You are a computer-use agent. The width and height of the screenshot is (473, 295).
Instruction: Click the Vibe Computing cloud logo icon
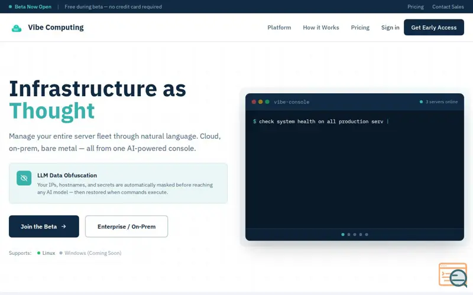tap(17, 28)
